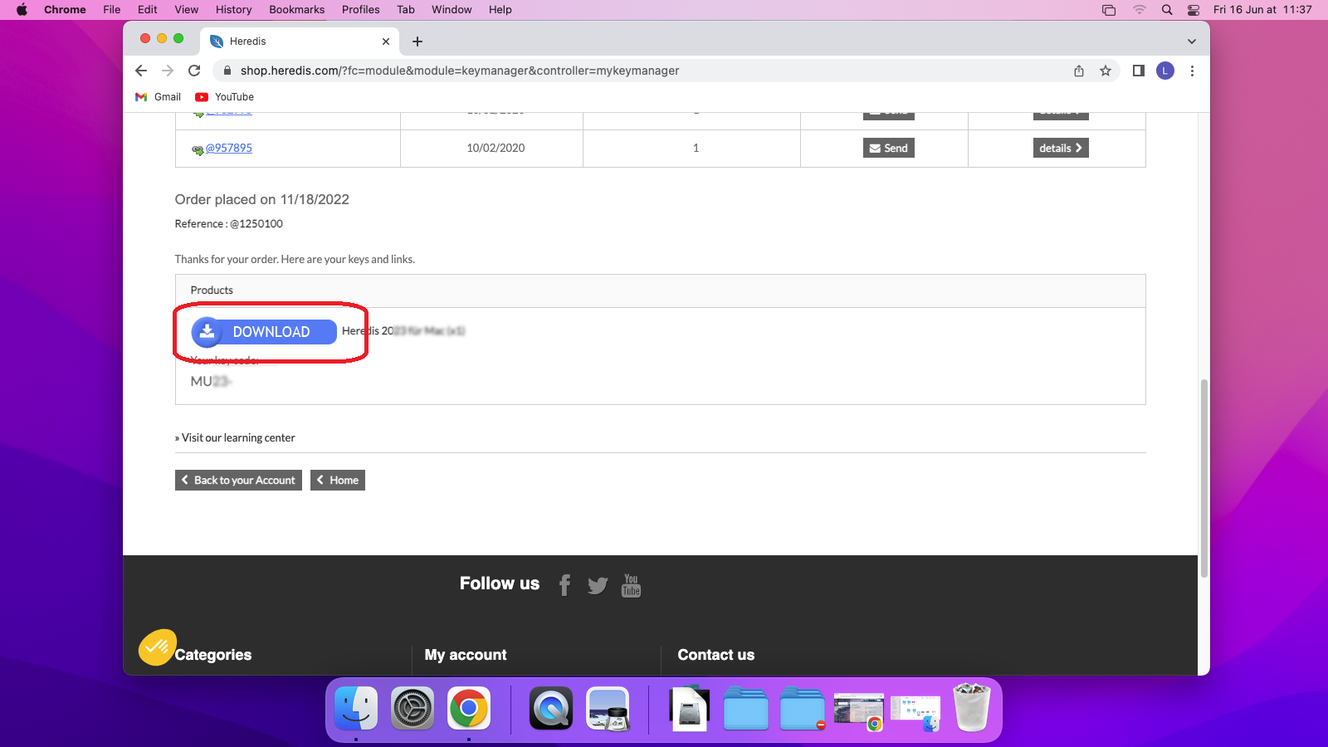1328x747 pixels.
Task: Open the Facebook icon in footer
Action: 564,585
